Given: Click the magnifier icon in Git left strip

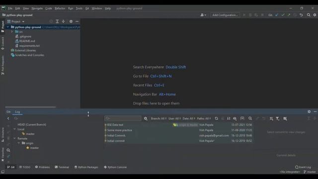Looking at the screenshot, I should [x=8, y=150].
